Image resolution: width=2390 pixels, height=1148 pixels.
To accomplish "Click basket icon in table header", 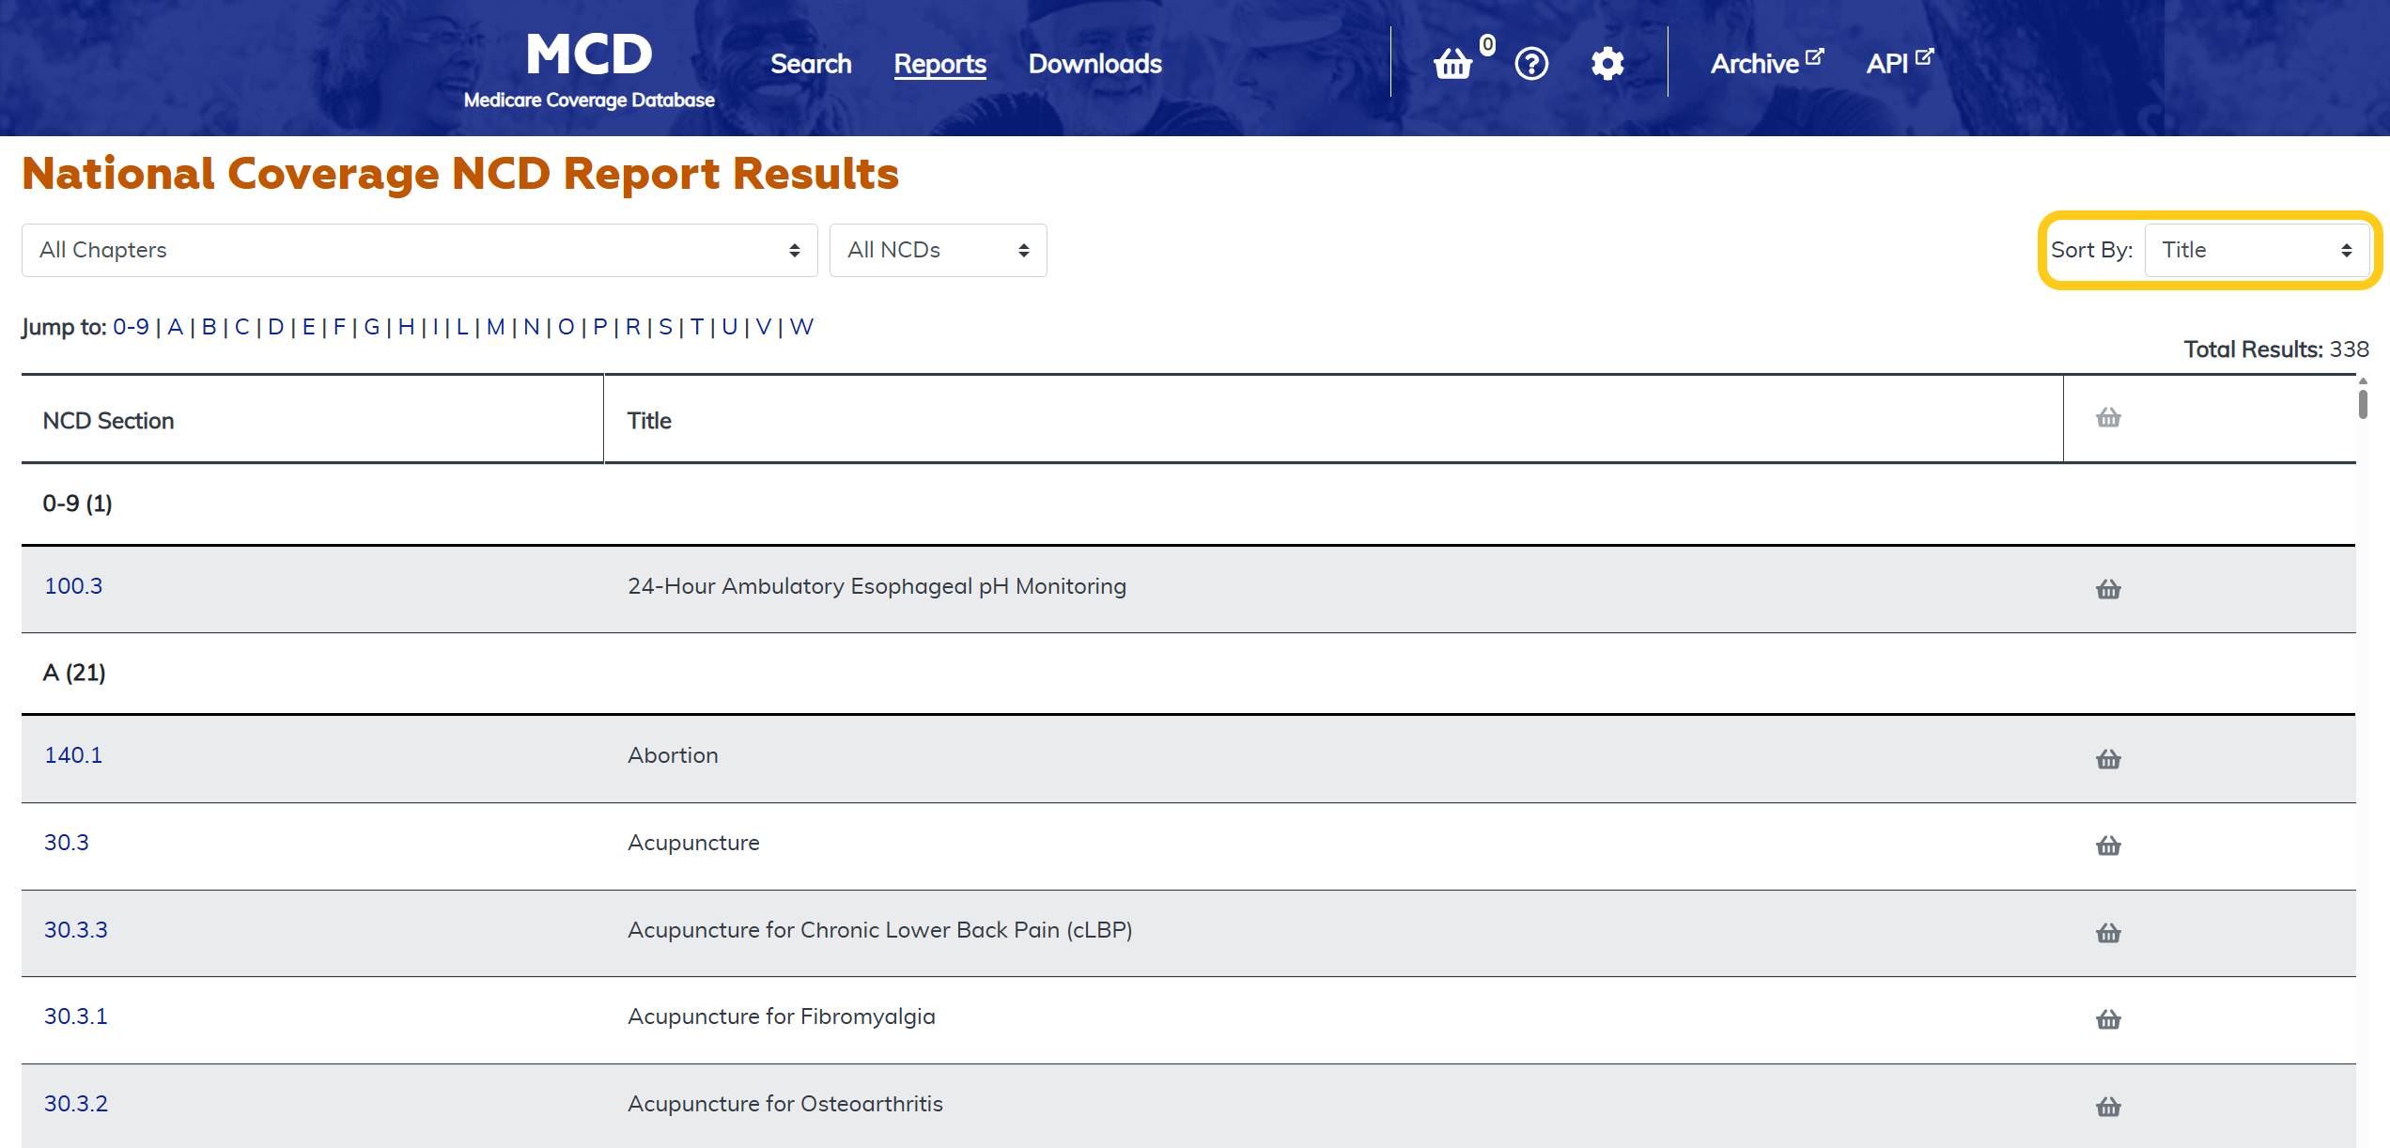I will coord(2108,417).
